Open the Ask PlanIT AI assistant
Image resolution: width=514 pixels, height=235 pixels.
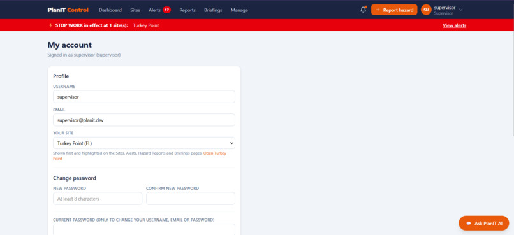[x=483, y=223]
